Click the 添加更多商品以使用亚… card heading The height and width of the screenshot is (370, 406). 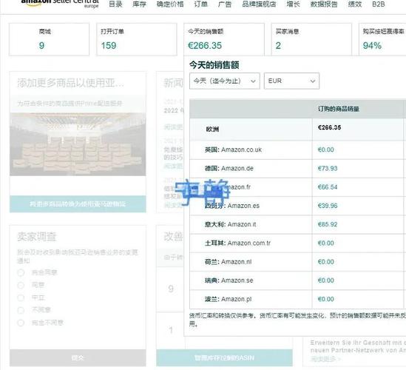(x=70, y=83)
